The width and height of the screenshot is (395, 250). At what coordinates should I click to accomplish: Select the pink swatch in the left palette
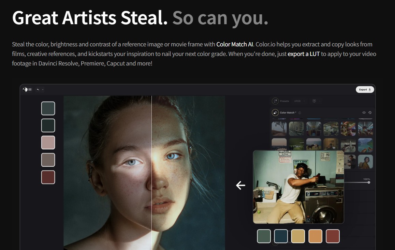coord(48,143)
